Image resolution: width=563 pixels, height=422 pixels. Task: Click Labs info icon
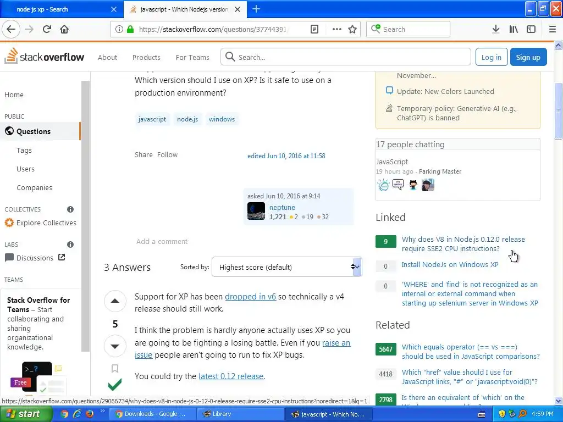70,245
